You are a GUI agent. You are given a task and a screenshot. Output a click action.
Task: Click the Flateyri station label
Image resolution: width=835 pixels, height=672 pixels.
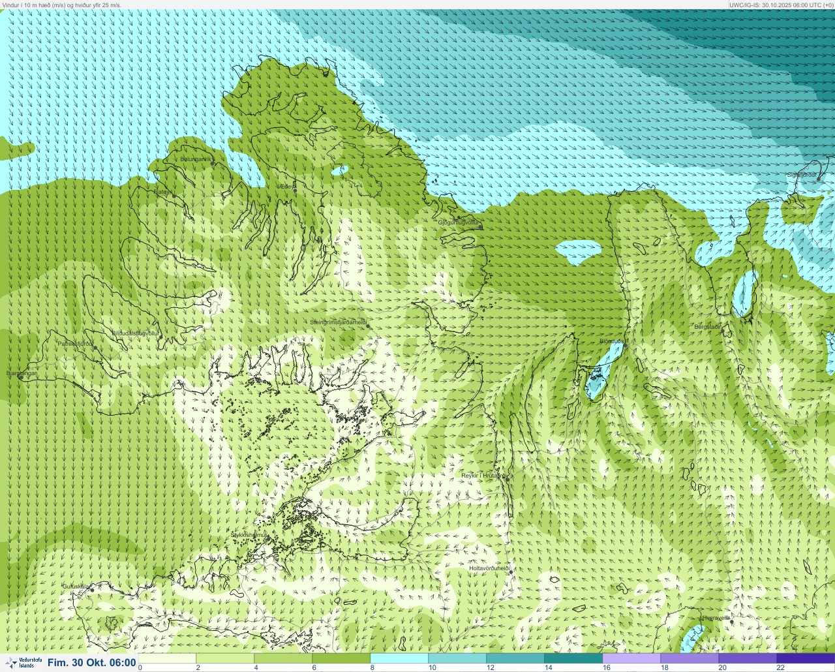click(x=163, y=192)
